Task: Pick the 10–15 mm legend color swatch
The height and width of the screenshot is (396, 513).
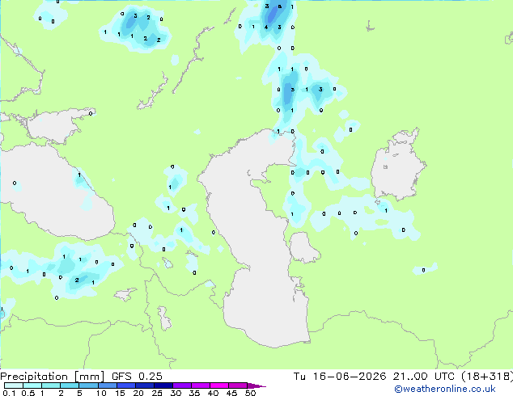Action: 107,385
